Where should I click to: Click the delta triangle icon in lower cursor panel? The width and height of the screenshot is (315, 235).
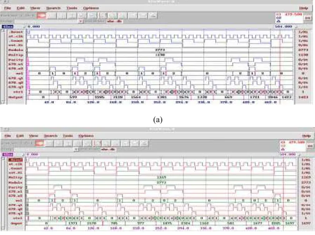tap(283, 149)
